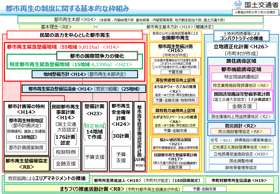The height and width of the screenshot is (194, 280).
Task: Click 立地誘導促進施設協定<H30> box
Action: (x=241, y=154)
